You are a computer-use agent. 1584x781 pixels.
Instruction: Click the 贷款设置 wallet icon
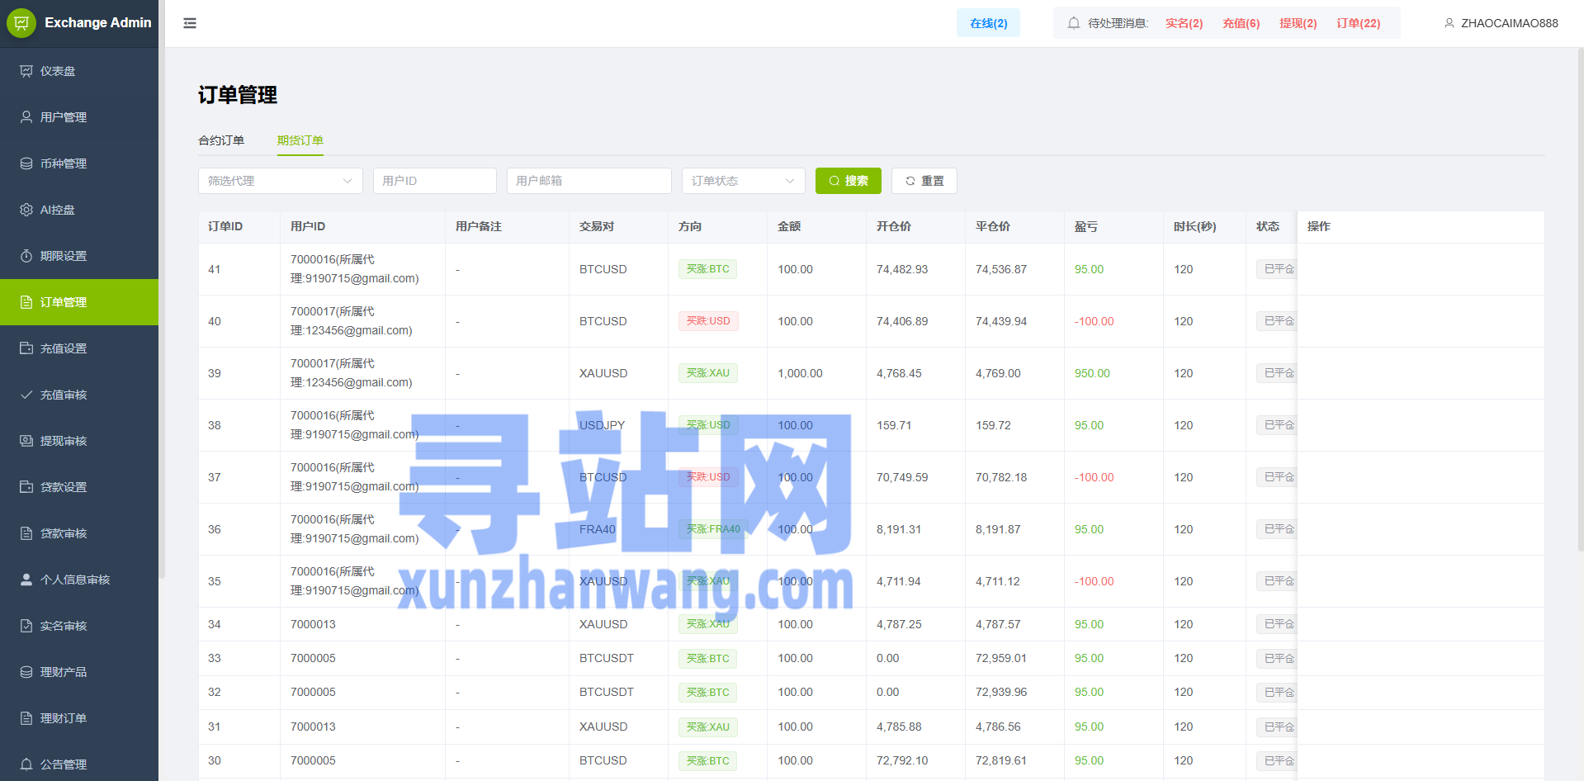(x=26, y=487)
